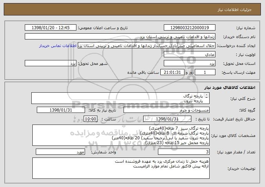Click the شرح کلی نیاز text area
The width and height of the screenshot is (265, 187).
coord(120,98)
